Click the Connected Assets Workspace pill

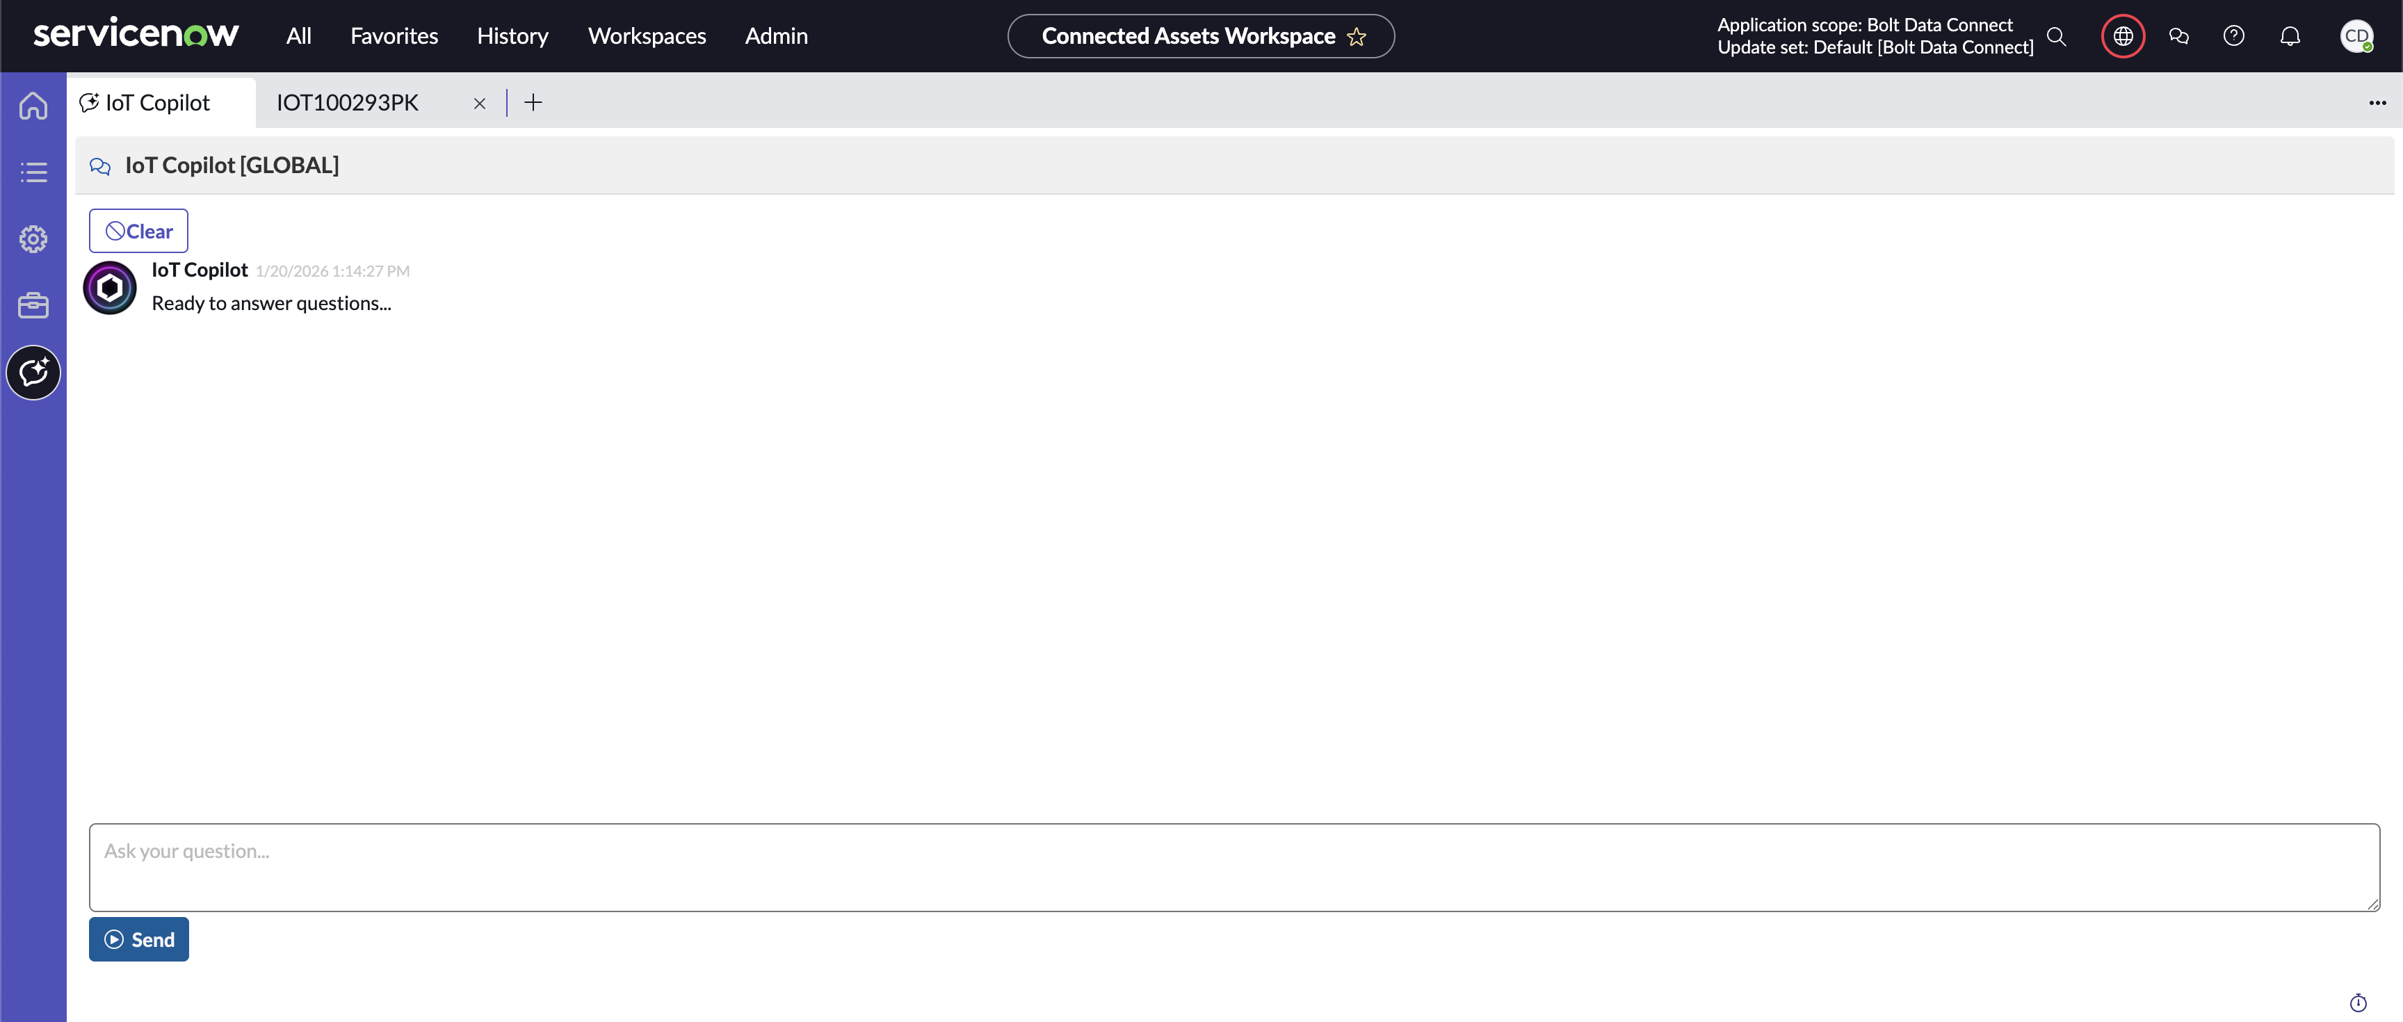pos(1201,36)
